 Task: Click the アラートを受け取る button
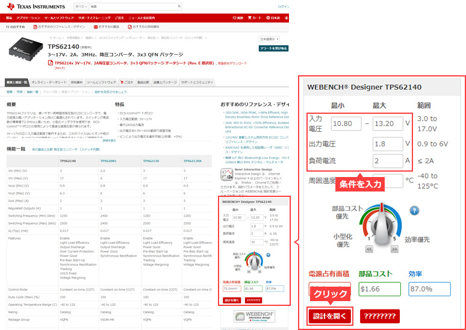(273, 48)
